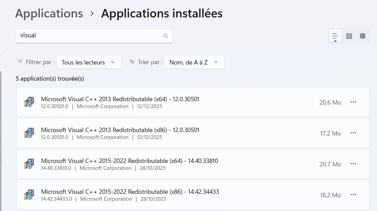Click the Visual C++ 2013 x64 installer icon

point(29,102)
